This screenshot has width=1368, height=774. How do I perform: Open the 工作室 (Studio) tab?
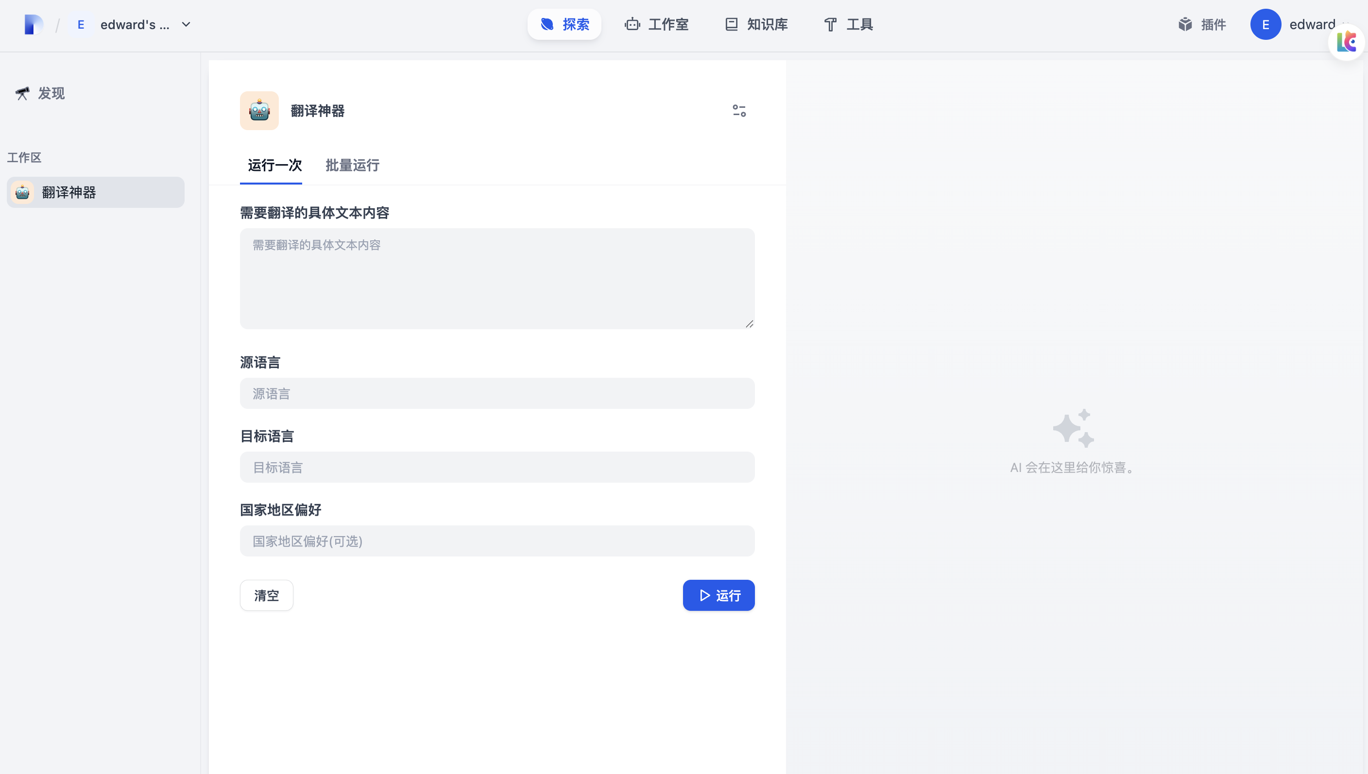657,24
